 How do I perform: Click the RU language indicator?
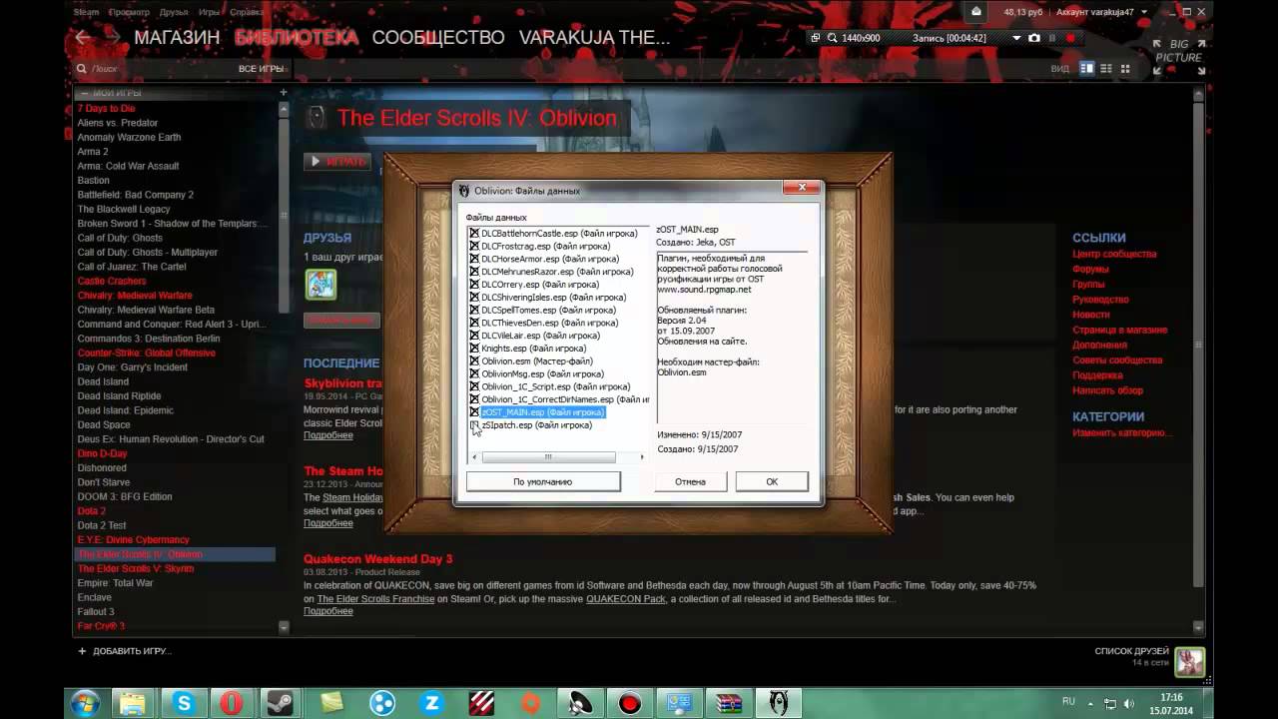[1068, 702]
